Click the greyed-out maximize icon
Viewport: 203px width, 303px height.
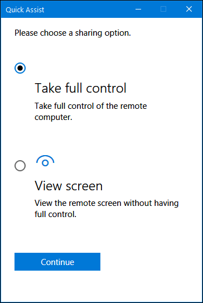[163, 9]
